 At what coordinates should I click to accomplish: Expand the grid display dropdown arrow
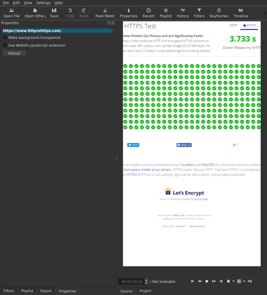pos(244,281)
